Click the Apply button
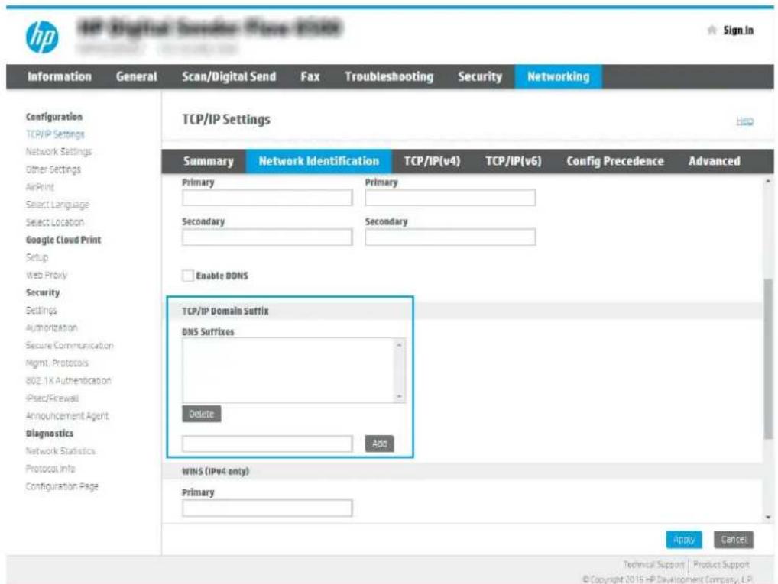Viewport: 778px width, 584px height. pos(684,540)
